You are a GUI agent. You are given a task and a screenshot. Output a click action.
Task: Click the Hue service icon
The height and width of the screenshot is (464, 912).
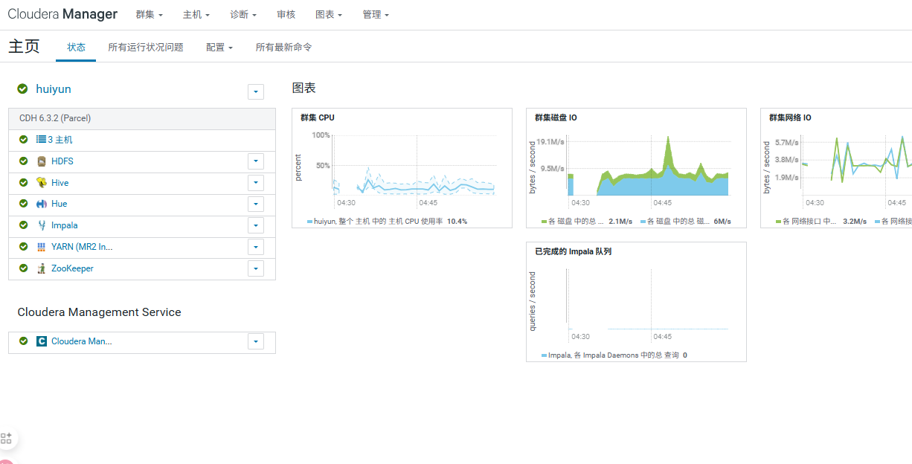click(42, 204)
